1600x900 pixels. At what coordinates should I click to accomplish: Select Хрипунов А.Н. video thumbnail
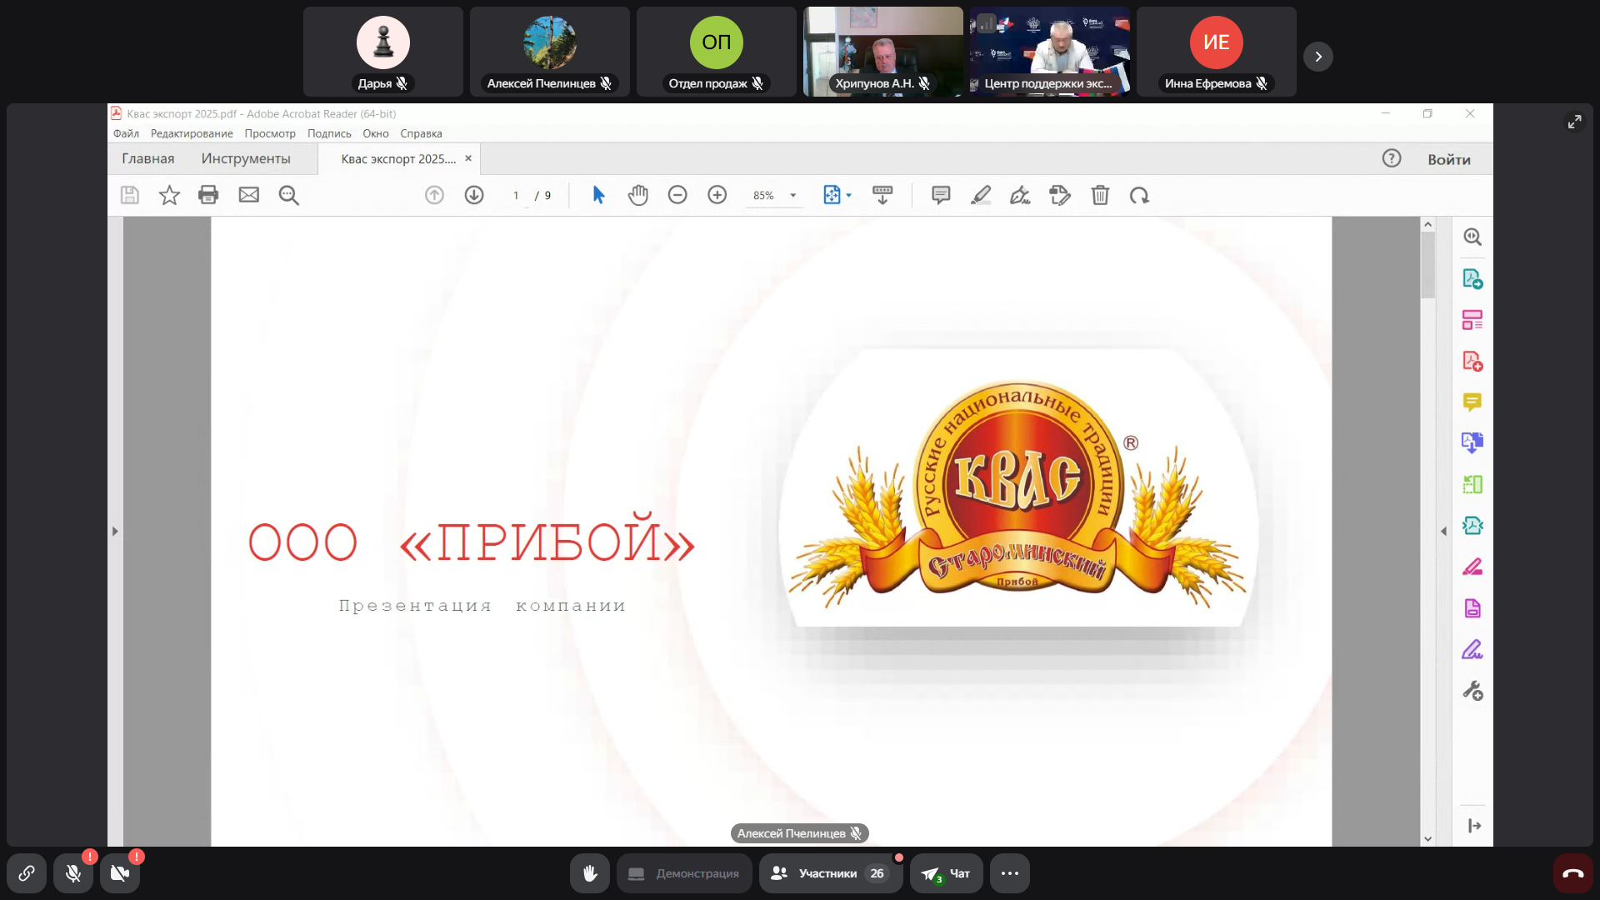point(883,52)
